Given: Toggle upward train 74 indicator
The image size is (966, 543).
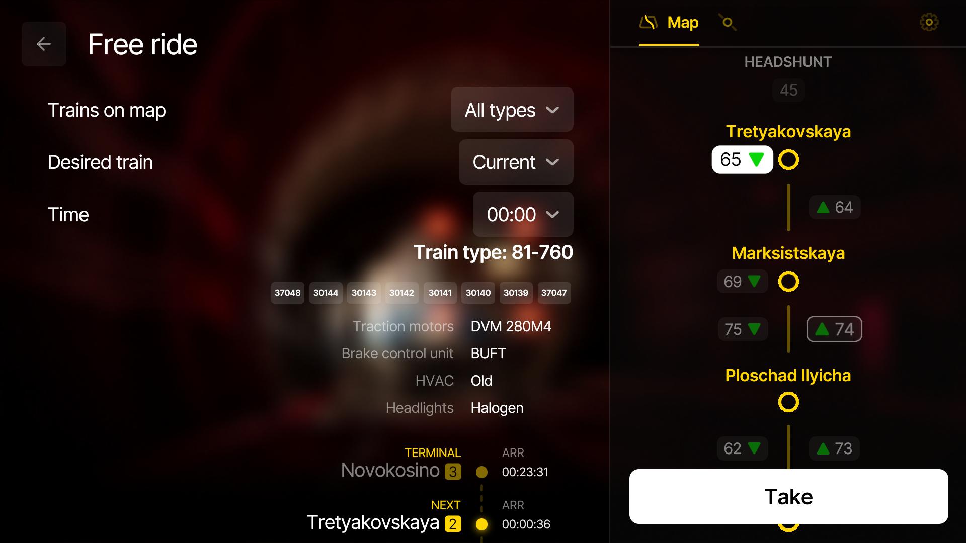Looking at the screenshot, I should (833, 329).
